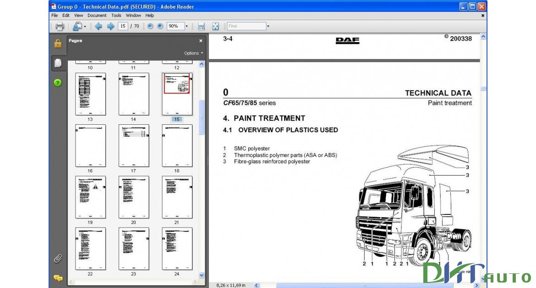The width and height of the screenshot is (536, 288).
Task: Open the View menu
Action: point(78,15)
